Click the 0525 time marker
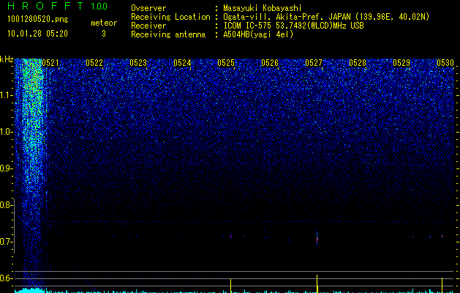The width and height of the screenshot is (460, 293). [x=226, y=62]
